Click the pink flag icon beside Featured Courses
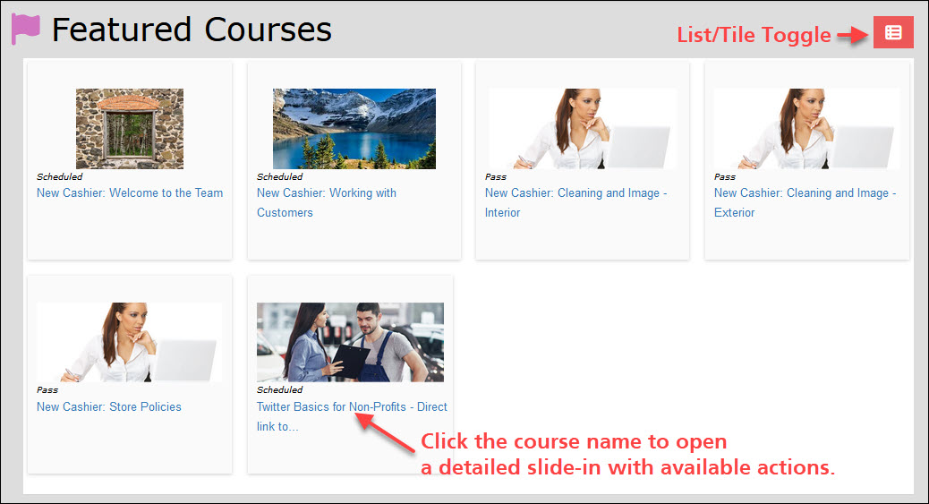This screenshot has width=929, height=504. 26,30
